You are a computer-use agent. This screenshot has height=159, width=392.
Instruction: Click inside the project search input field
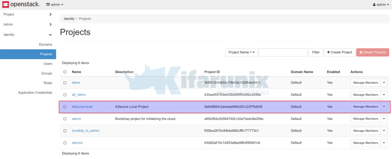coord(283,52)
